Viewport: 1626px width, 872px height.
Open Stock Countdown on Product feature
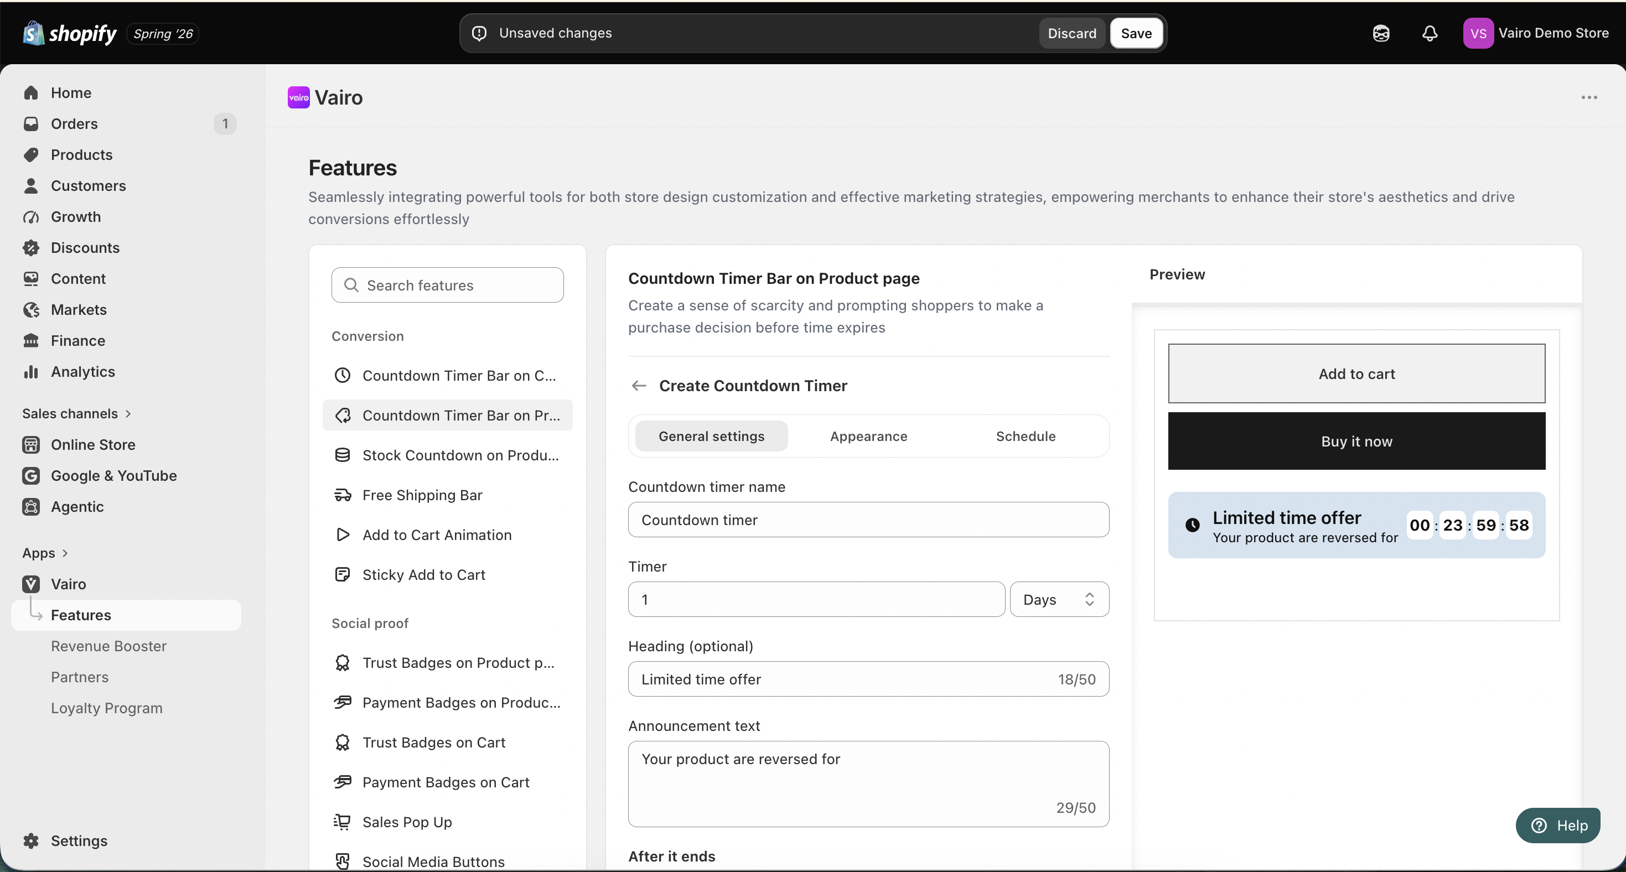click(448, 455)
